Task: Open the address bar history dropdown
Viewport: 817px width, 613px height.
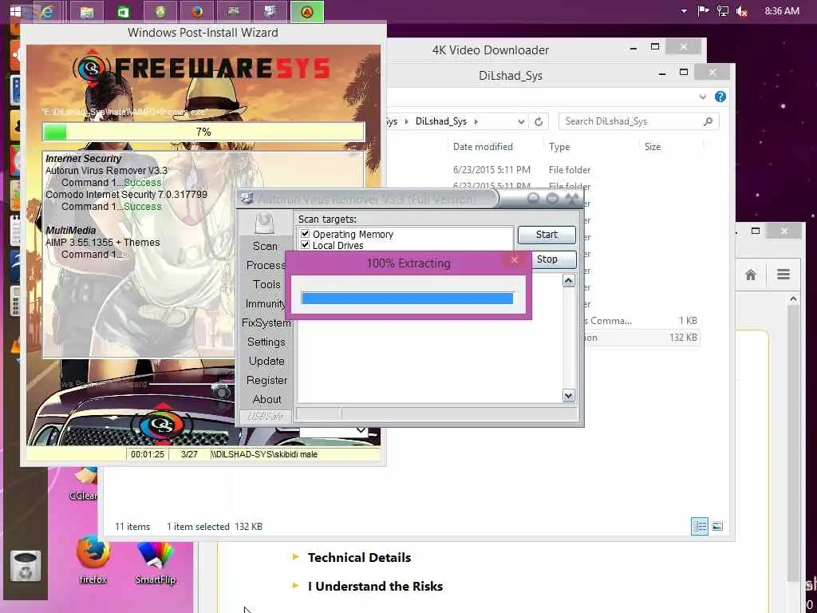Action: 521,122
